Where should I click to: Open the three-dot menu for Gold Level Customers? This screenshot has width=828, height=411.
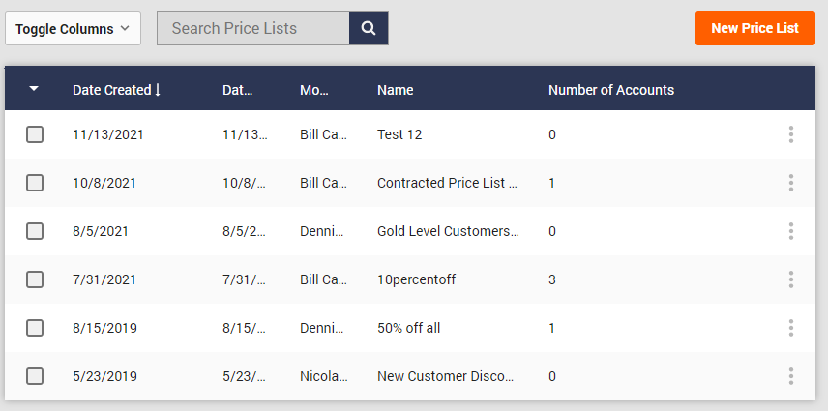(x=790, y=231)
